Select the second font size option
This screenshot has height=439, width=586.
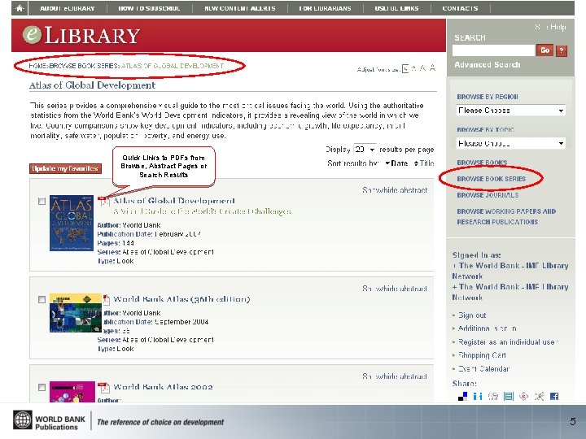[x=413, y=68]
